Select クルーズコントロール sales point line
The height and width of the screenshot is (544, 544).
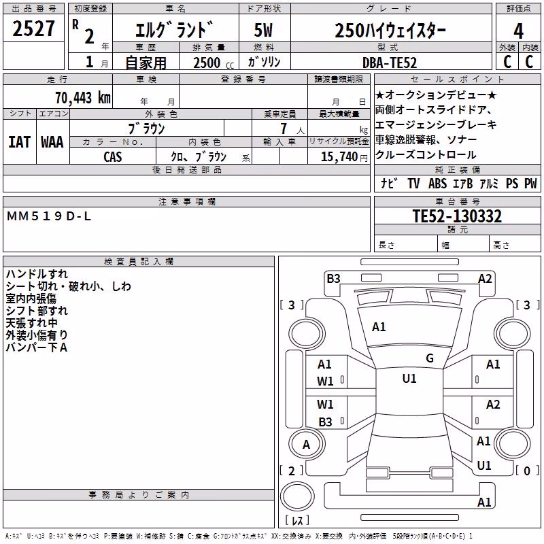pos(426,155)
